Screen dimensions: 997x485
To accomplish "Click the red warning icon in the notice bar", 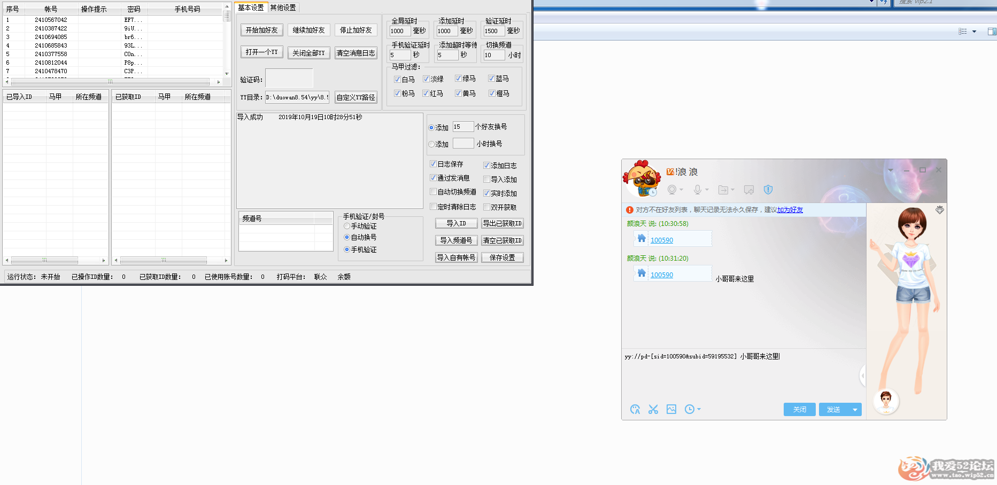I will 630,210.
